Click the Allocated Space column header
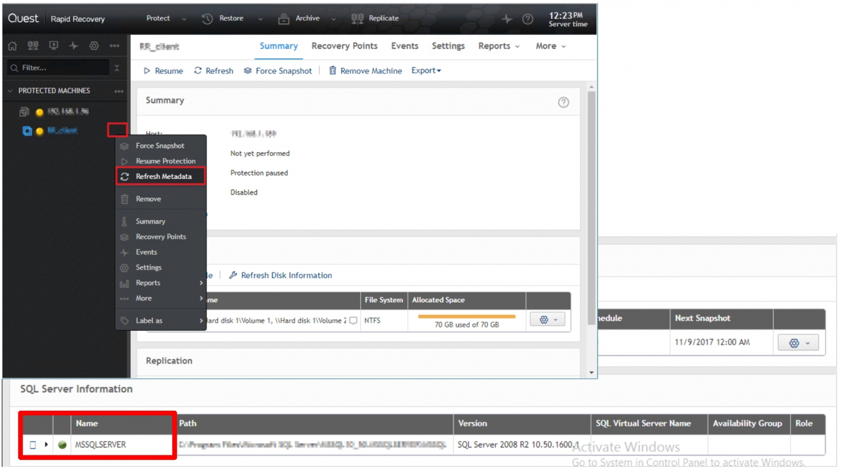The height and width of the screenshot is (469, 841). [467, 300]
